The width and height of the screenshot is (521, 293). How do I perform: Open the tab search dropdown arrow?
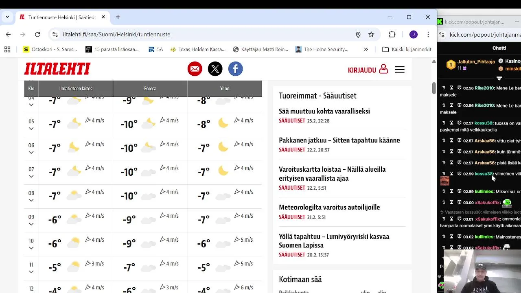[7, 17]
